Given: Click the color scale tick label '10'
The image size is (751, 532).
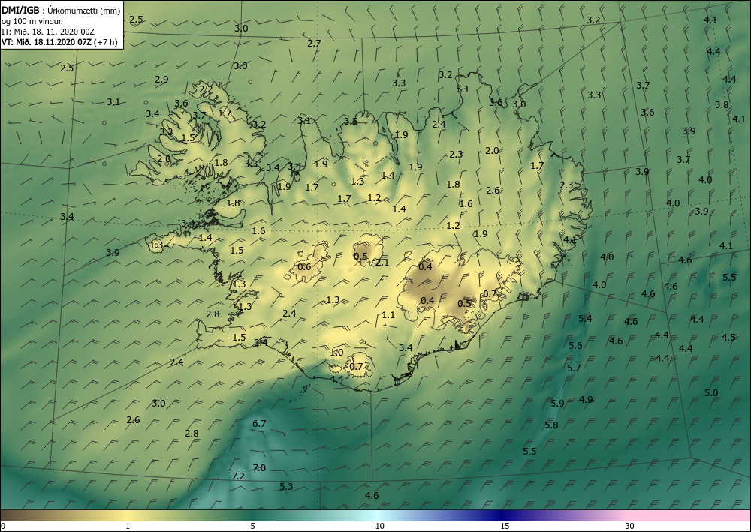Looking at the screenshot, I should (x=379, y=526).
